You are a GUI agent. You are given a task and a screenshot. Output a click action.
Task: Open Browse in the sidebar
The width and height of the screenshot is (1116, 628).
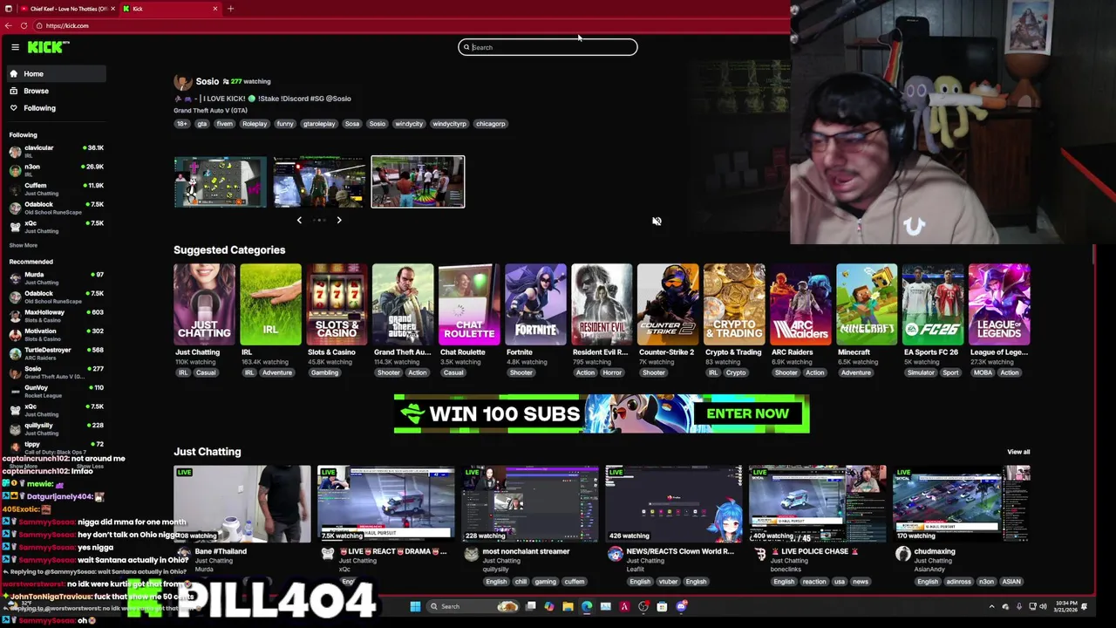pyautogui.click(x=57, y=91)
